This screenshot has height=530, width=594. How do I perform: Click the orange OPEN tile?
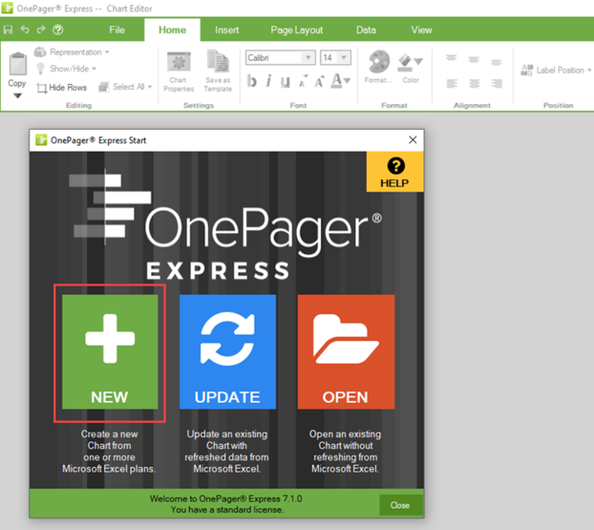coord(346,352)
